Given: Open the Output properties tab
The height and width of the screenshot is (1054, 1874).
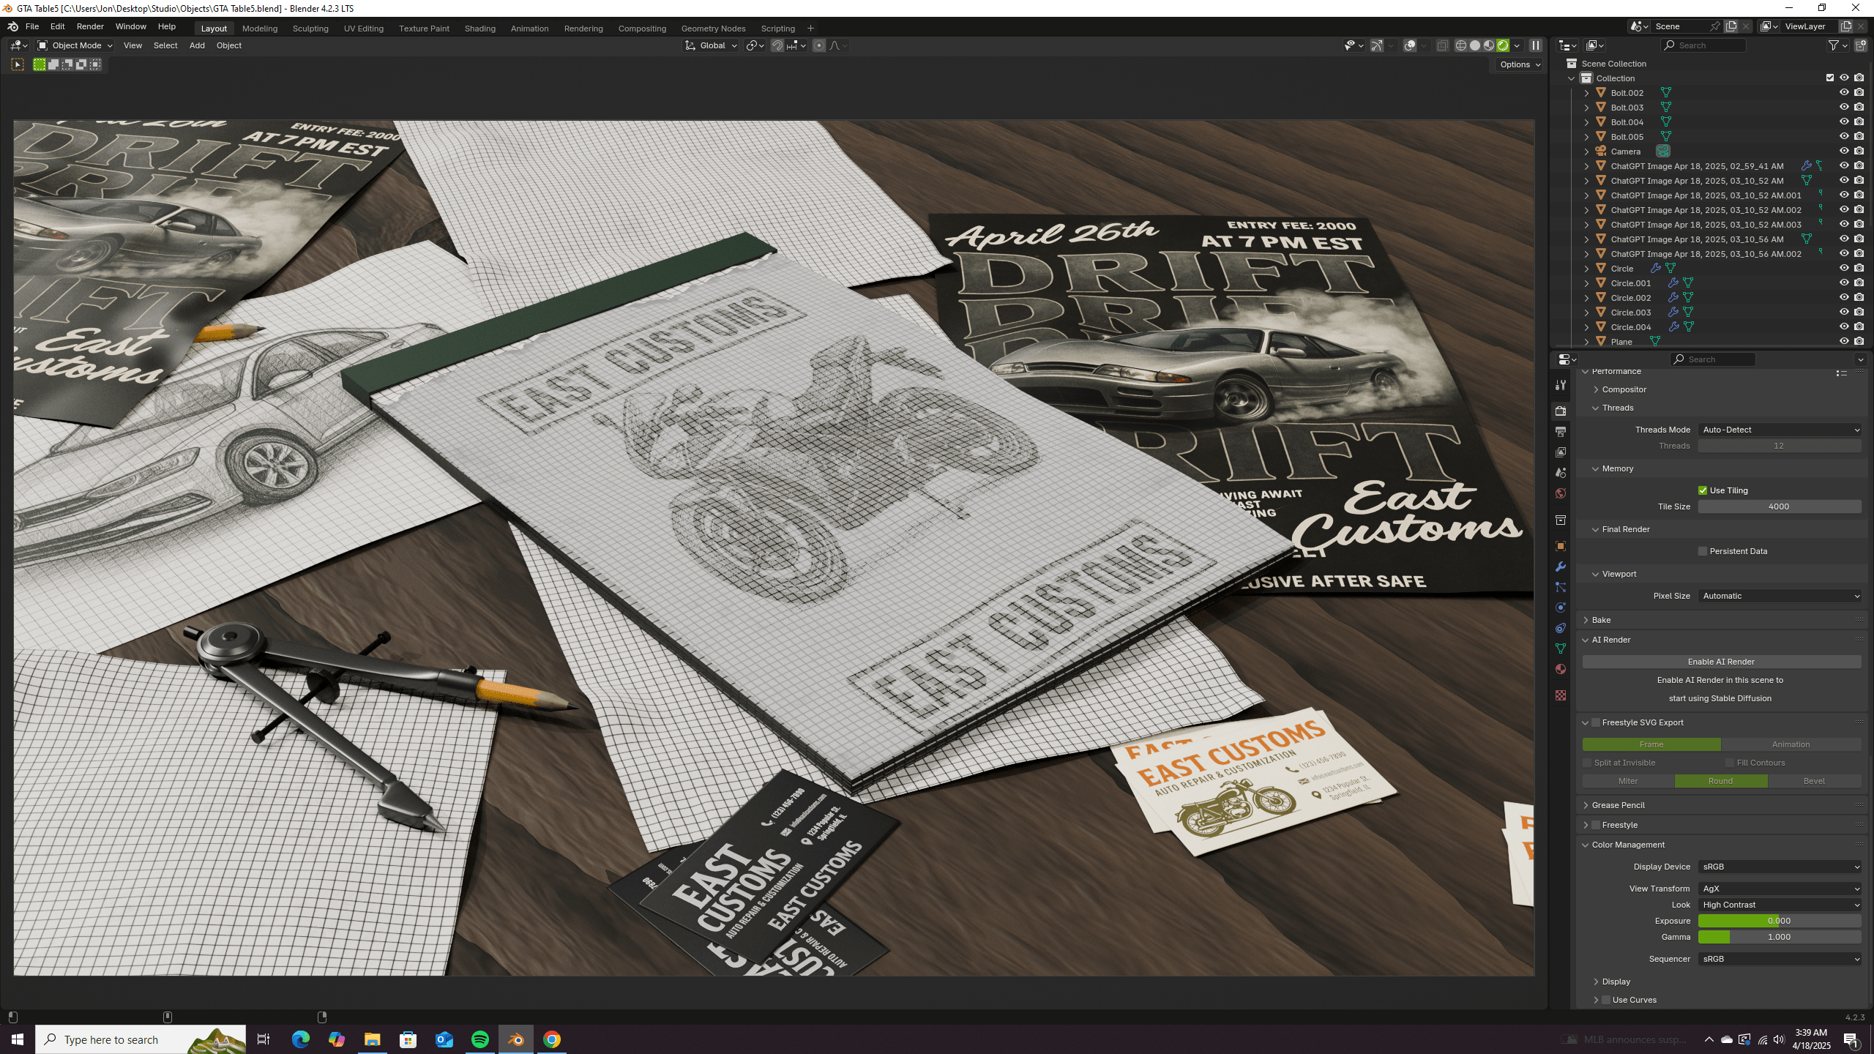Looking at the screenshot, I should click(1561, 432).
